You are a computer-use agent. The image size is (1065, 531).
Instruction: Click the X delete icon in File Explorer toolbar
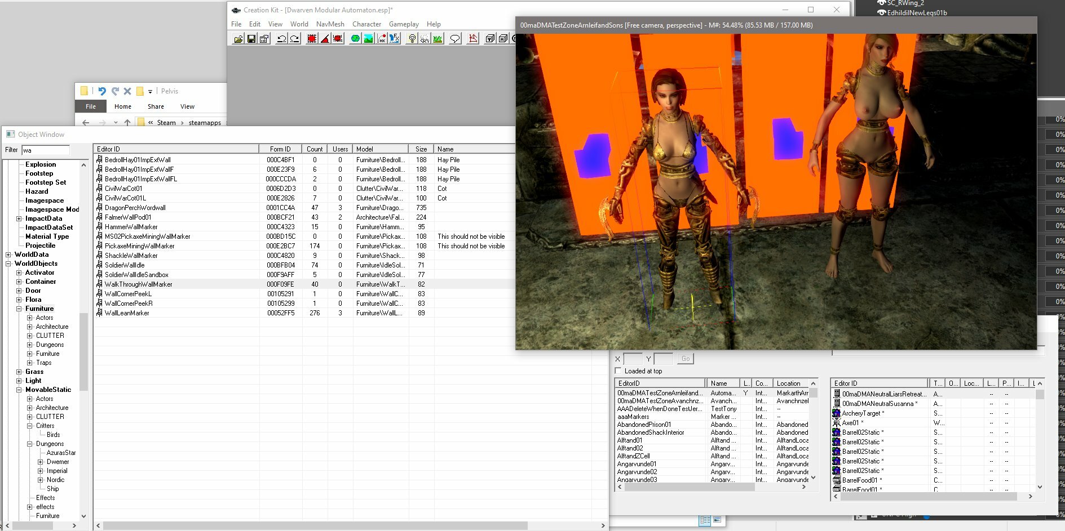point(127,91)
